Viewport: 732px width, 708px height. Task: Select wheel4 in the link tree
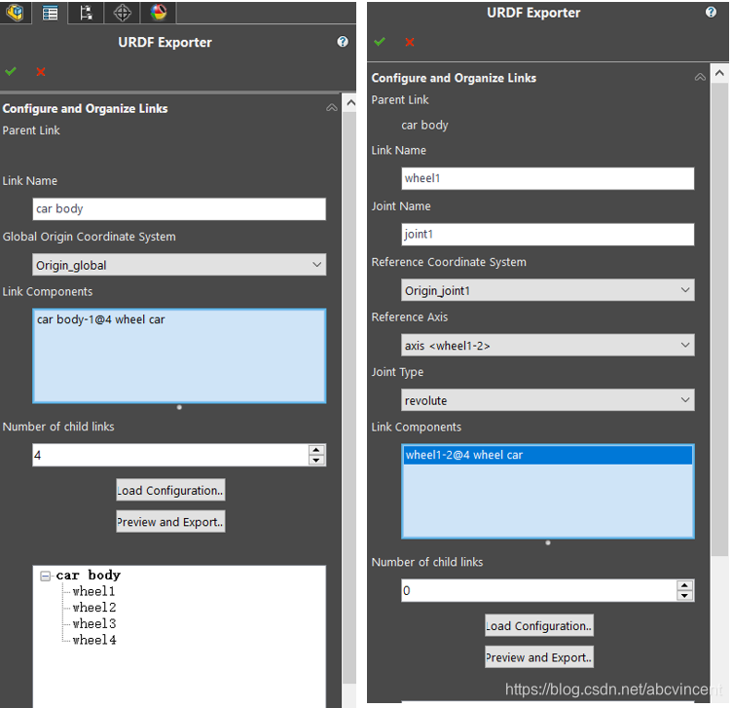[x=94, y=640]
